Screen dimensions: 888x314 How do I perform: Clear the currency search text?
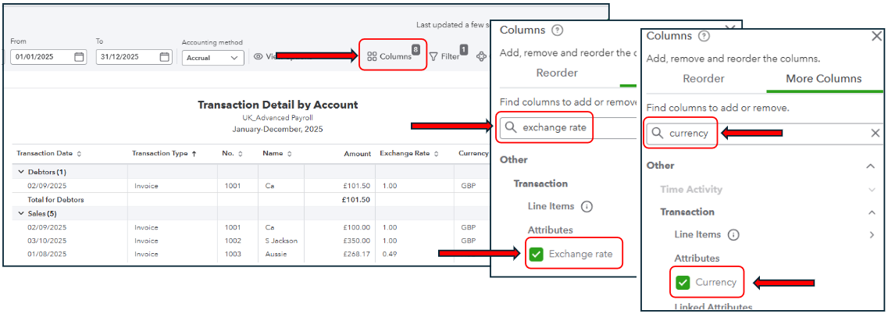coord(876,134)
